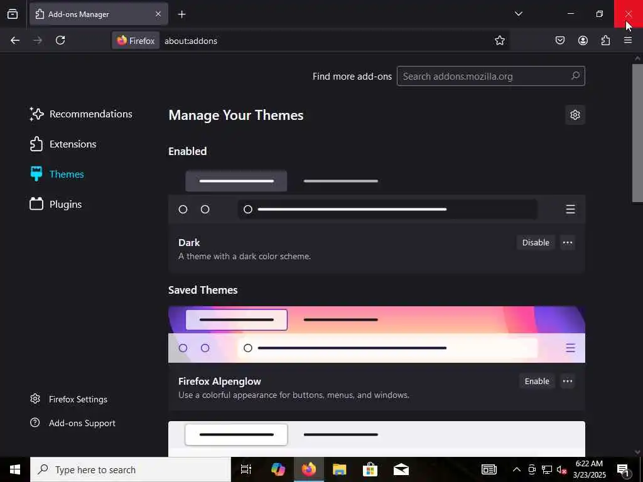Viewport: 643px width, 482px height.
Task: Launch Copilot from taskbar
Action: coord(278,469)
